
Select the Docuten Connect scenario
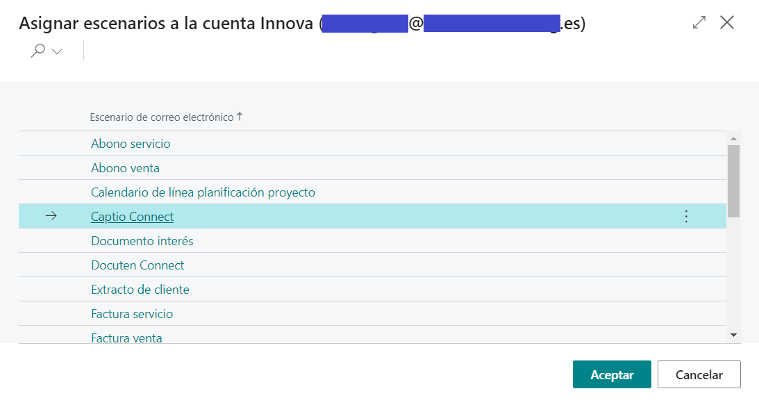tap(137, 265)
